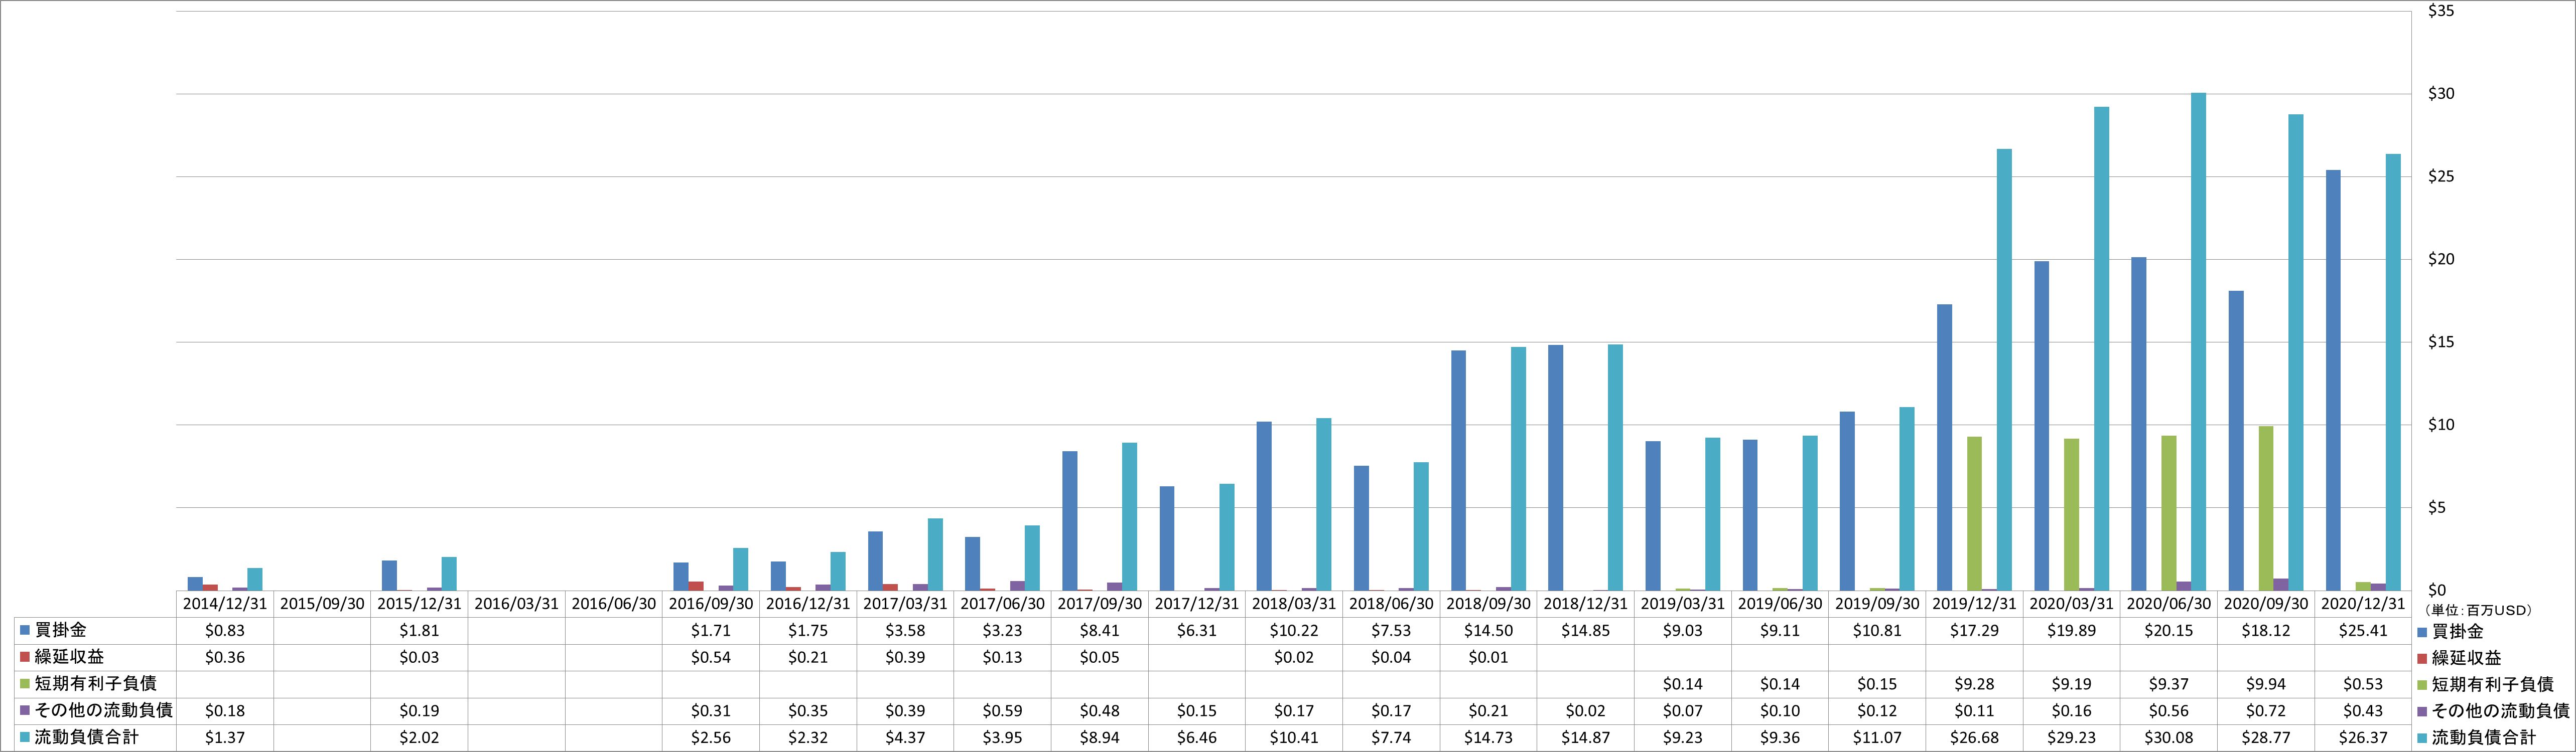2576x752 pixels.
Task: Select the $26.37 流動負債合計 cell
Action: [2363, 737]
